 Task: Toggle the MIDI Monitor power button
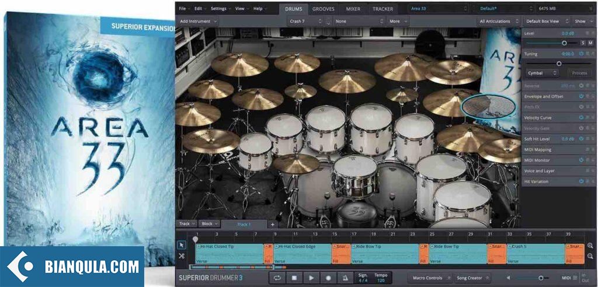click(581, 160)
